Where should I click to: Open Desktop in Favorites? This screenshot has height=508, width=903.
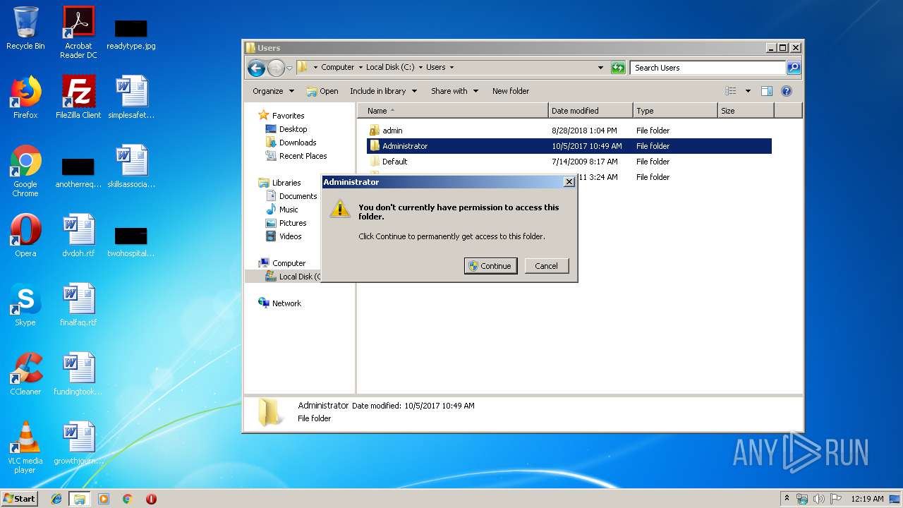293,129
